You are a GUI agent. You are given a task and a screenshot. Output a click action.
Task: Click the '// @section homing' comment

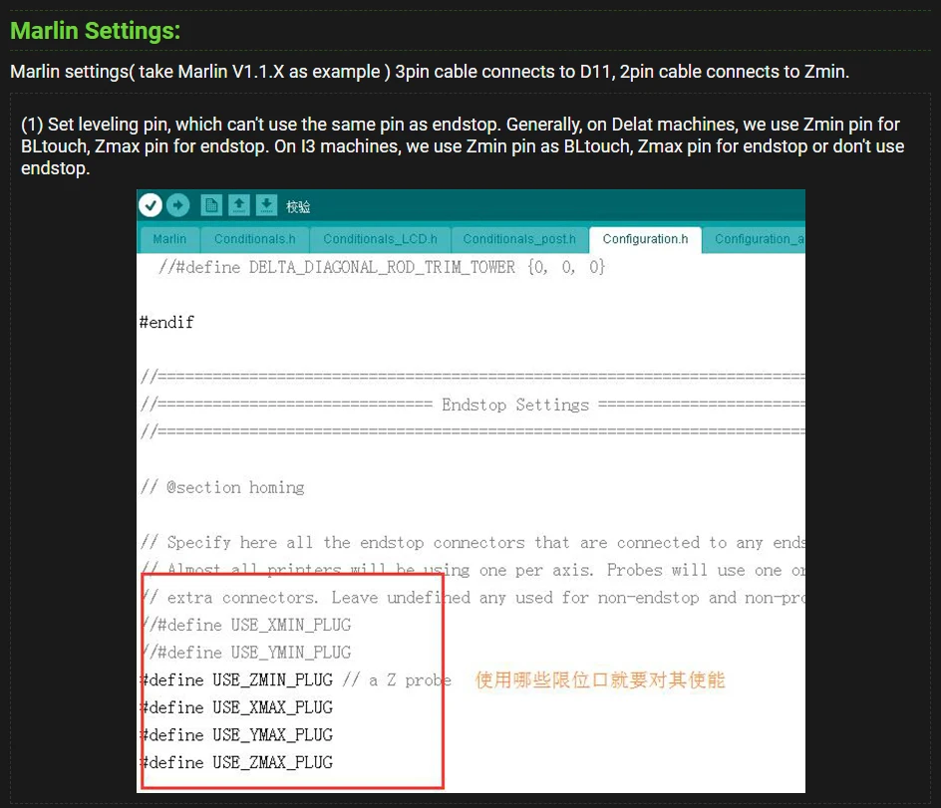point(222,487)
